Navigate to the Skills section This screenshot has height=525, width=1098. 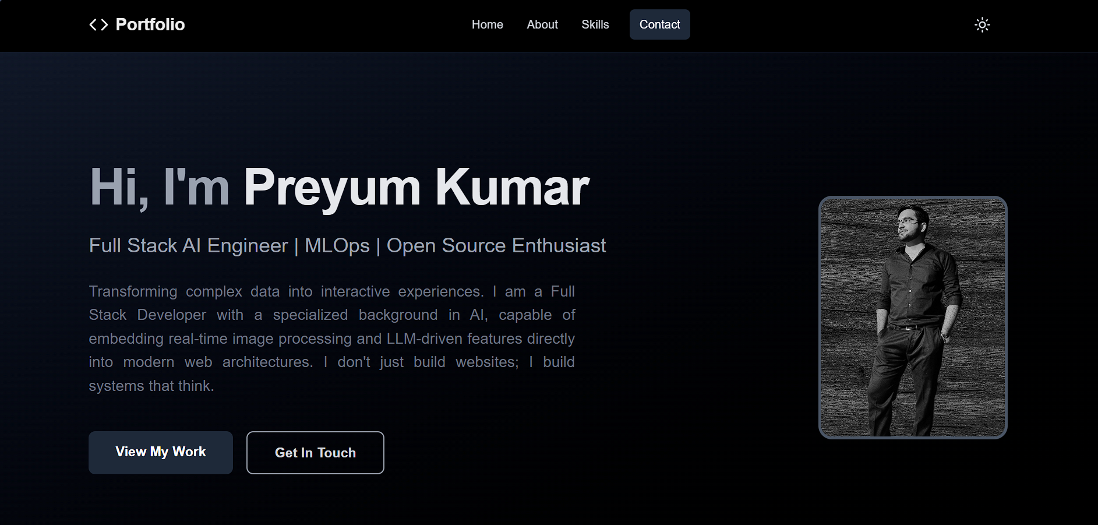pos(595,24)
